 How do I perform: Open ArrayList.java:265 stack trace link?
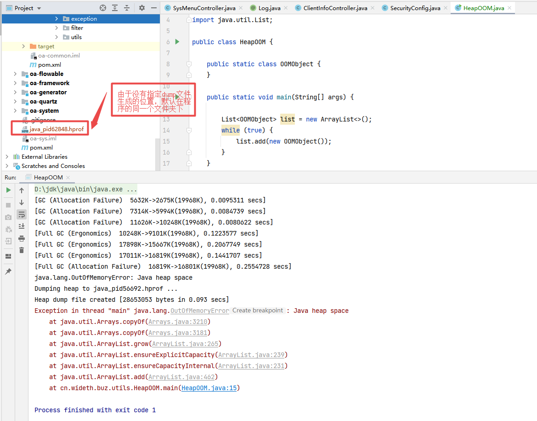tap(185, 344)
